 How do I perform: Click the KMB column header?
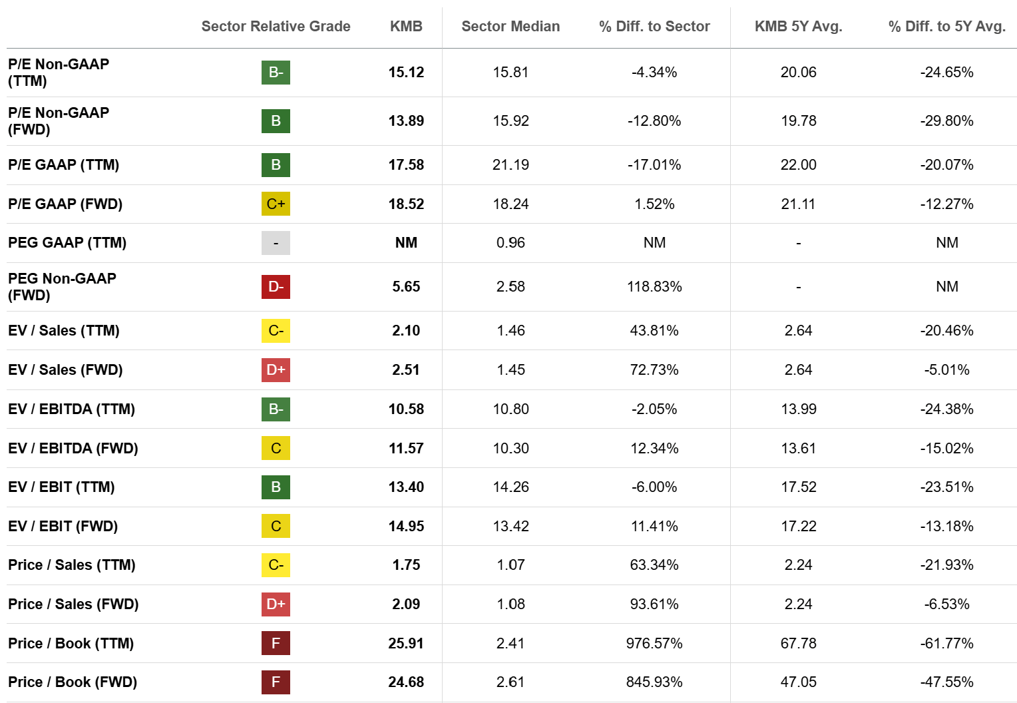406,27
